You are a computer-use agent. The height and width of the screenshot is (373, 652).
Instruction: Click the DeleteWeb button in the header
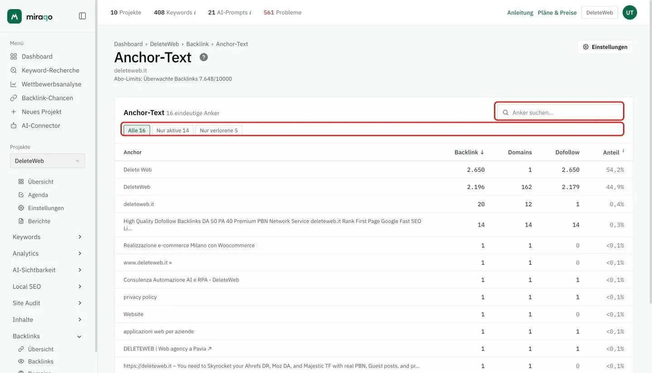tap(599, 13)
